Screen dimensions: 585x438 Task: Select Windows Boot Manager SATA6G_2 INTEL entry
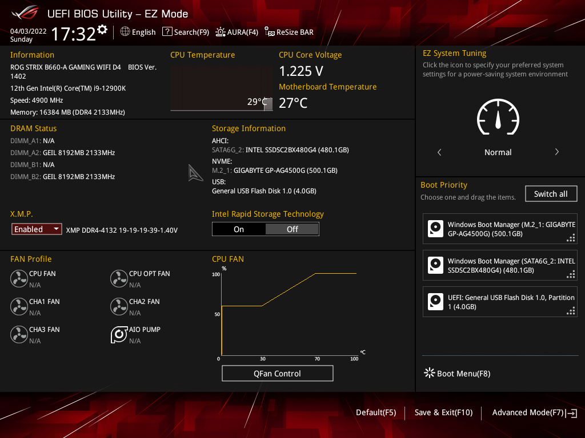point(500,265)
